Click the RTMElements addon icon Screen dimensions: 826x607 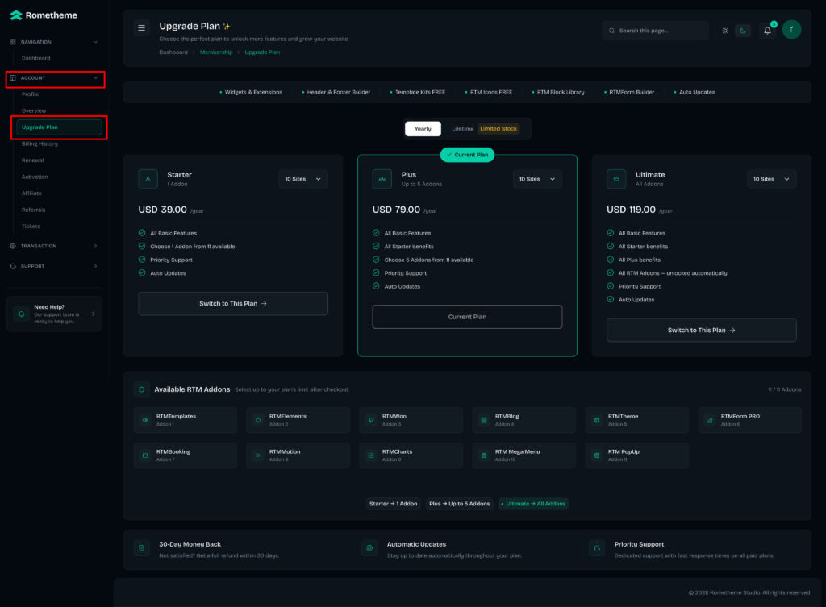[258, 420]
